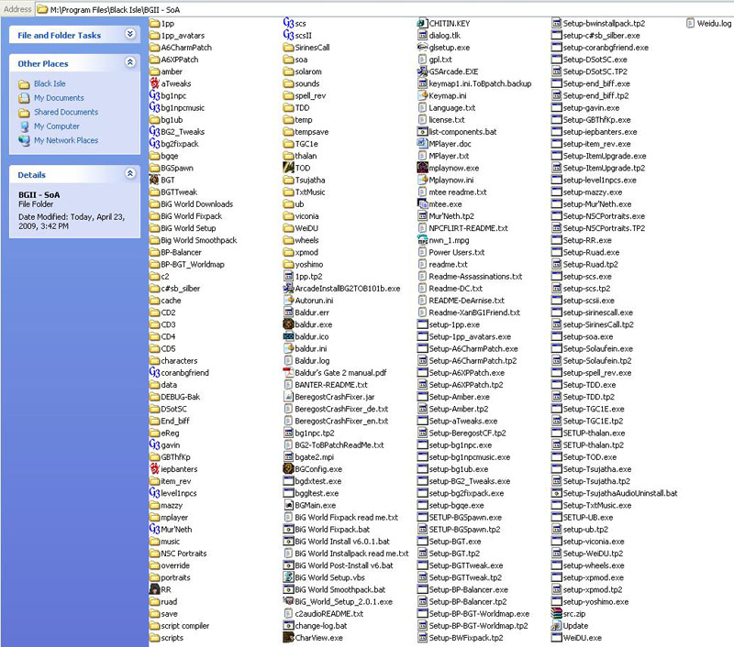This screenshot has height=647, width=734.
Task: Select the dialog.tlk file
Action: 439,35
